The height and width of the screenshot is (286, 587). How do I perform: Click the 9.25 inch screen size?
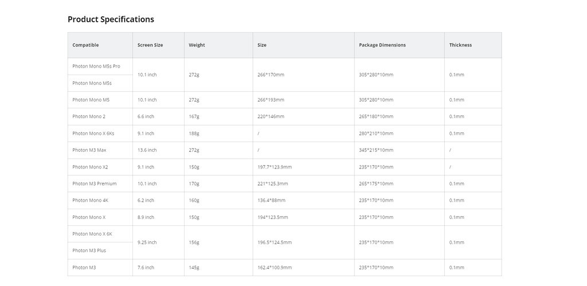[147, 242]
